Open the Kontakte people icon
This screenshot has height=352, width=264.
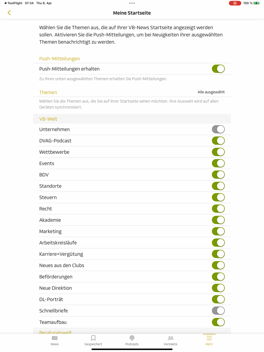tap(171, 338)
